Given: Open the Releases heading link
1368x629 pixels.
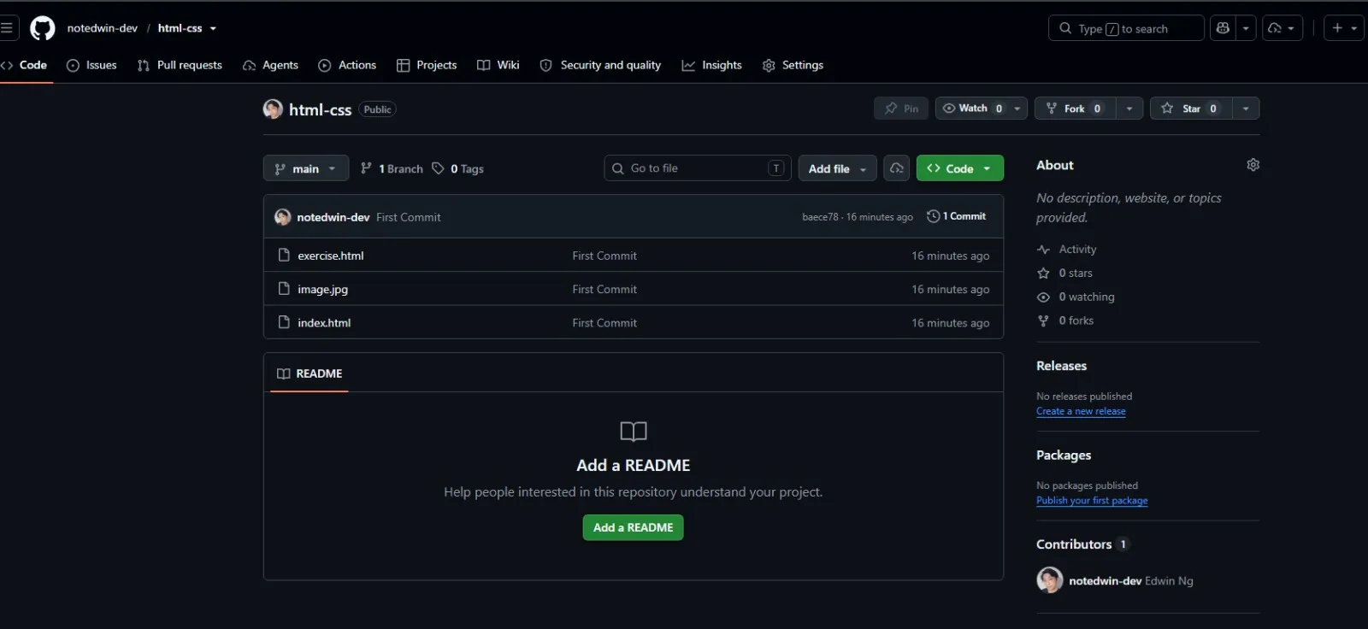Looking at the screenshot, I should point(1062,366).
